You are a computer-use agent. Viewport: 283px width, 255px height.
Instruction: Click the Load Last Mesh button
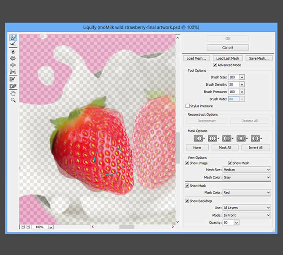[228, 58]
